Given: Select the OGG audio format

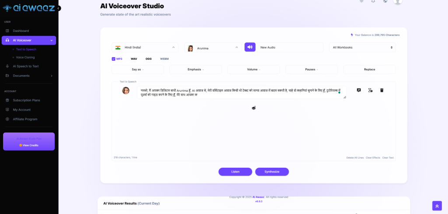Looking at the screenshot, I should [149, 59].
